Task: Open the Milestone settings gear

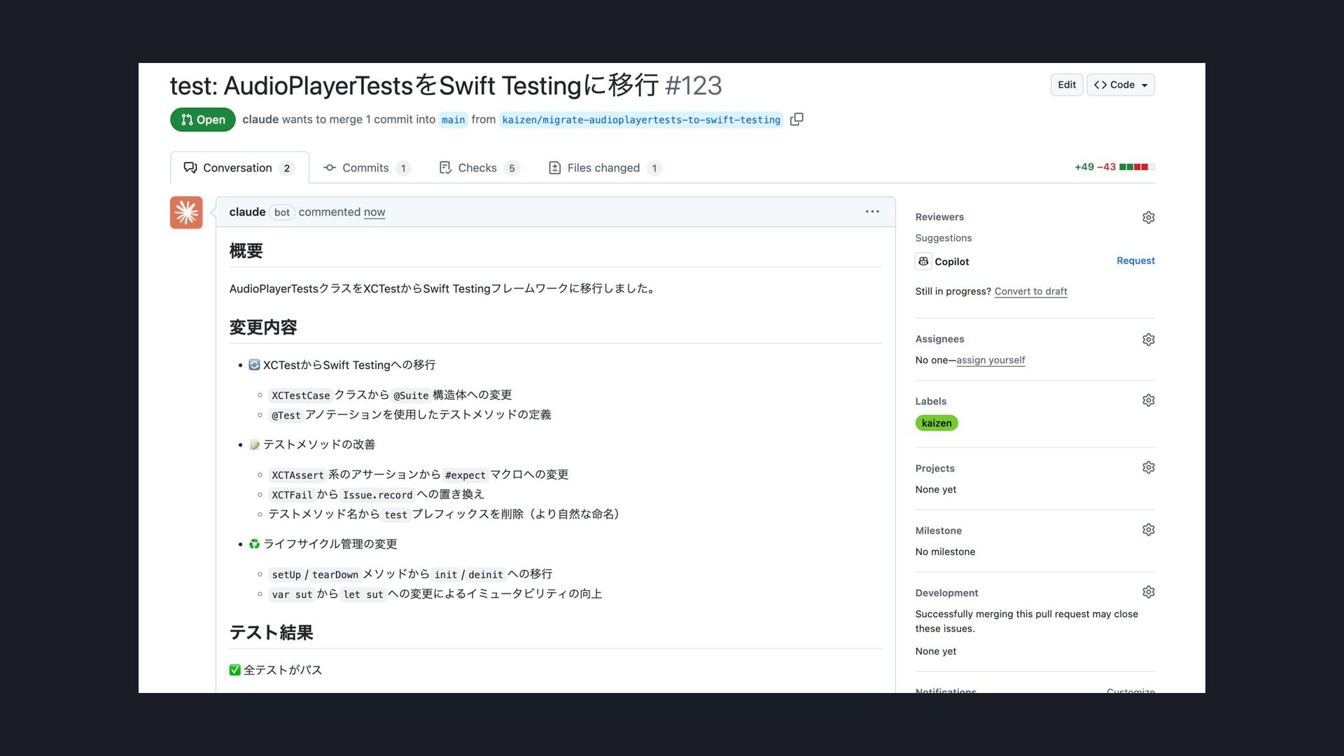Action: pos(1148,530)
